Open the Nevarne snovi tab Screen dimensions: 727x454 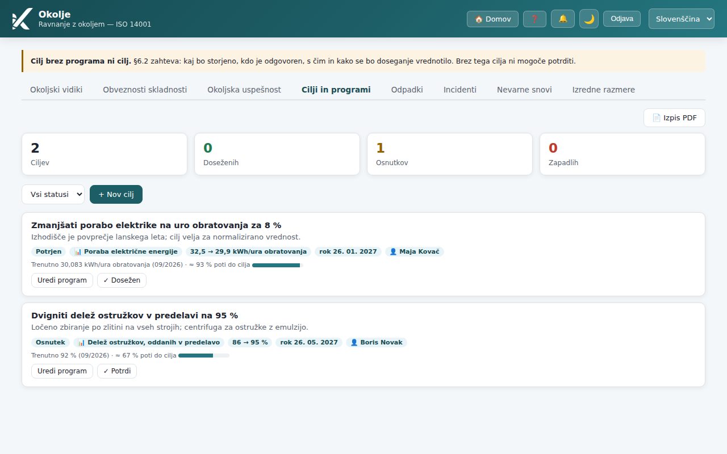click(x=524, y=90)
